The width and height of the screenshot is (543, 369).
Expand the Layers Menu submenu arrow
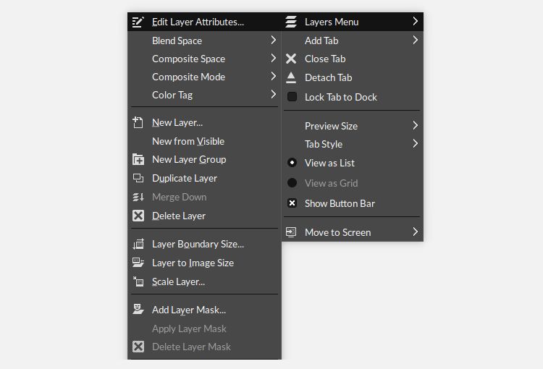click(x=416, y=21)
